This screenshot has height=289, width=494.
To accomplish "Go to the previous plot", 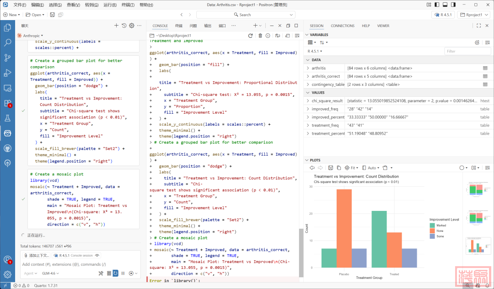I will (x=312, y=168).
